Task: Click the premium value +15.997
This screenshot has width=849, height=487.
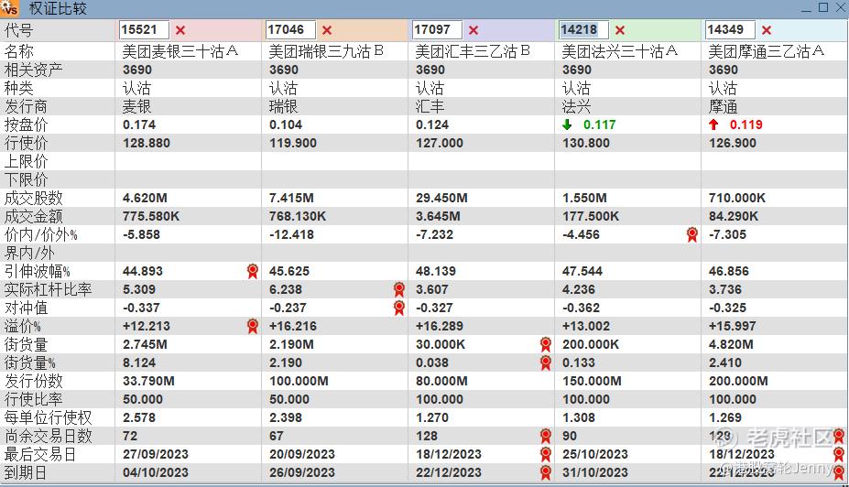Action: 733,326
